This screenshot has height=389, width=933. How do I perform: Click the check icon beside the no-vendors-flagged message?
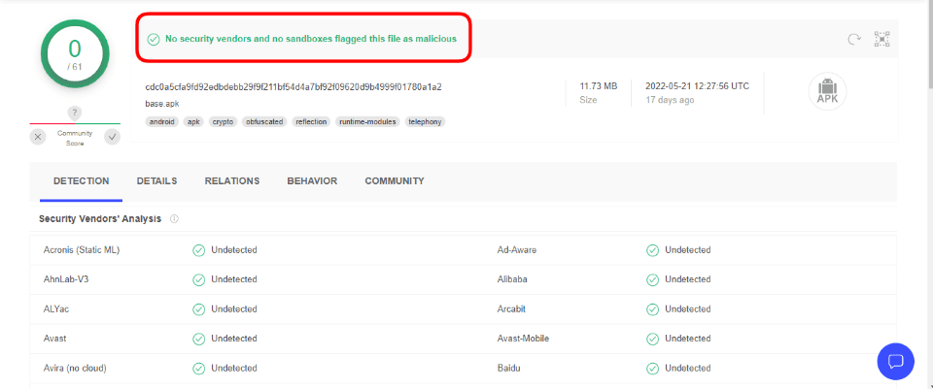click(154, 39)
